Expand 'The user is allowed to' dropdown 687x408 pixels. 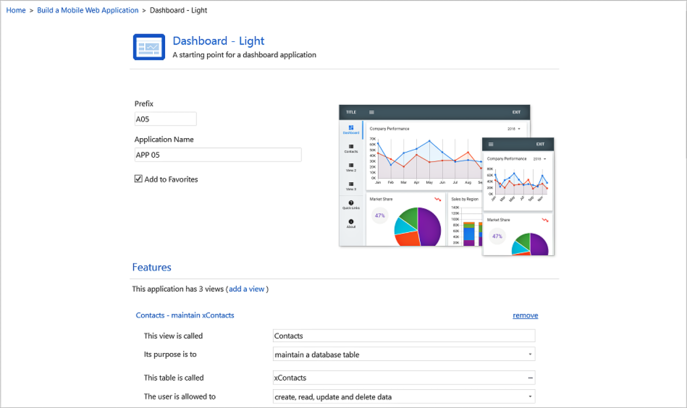pos(530,396)
